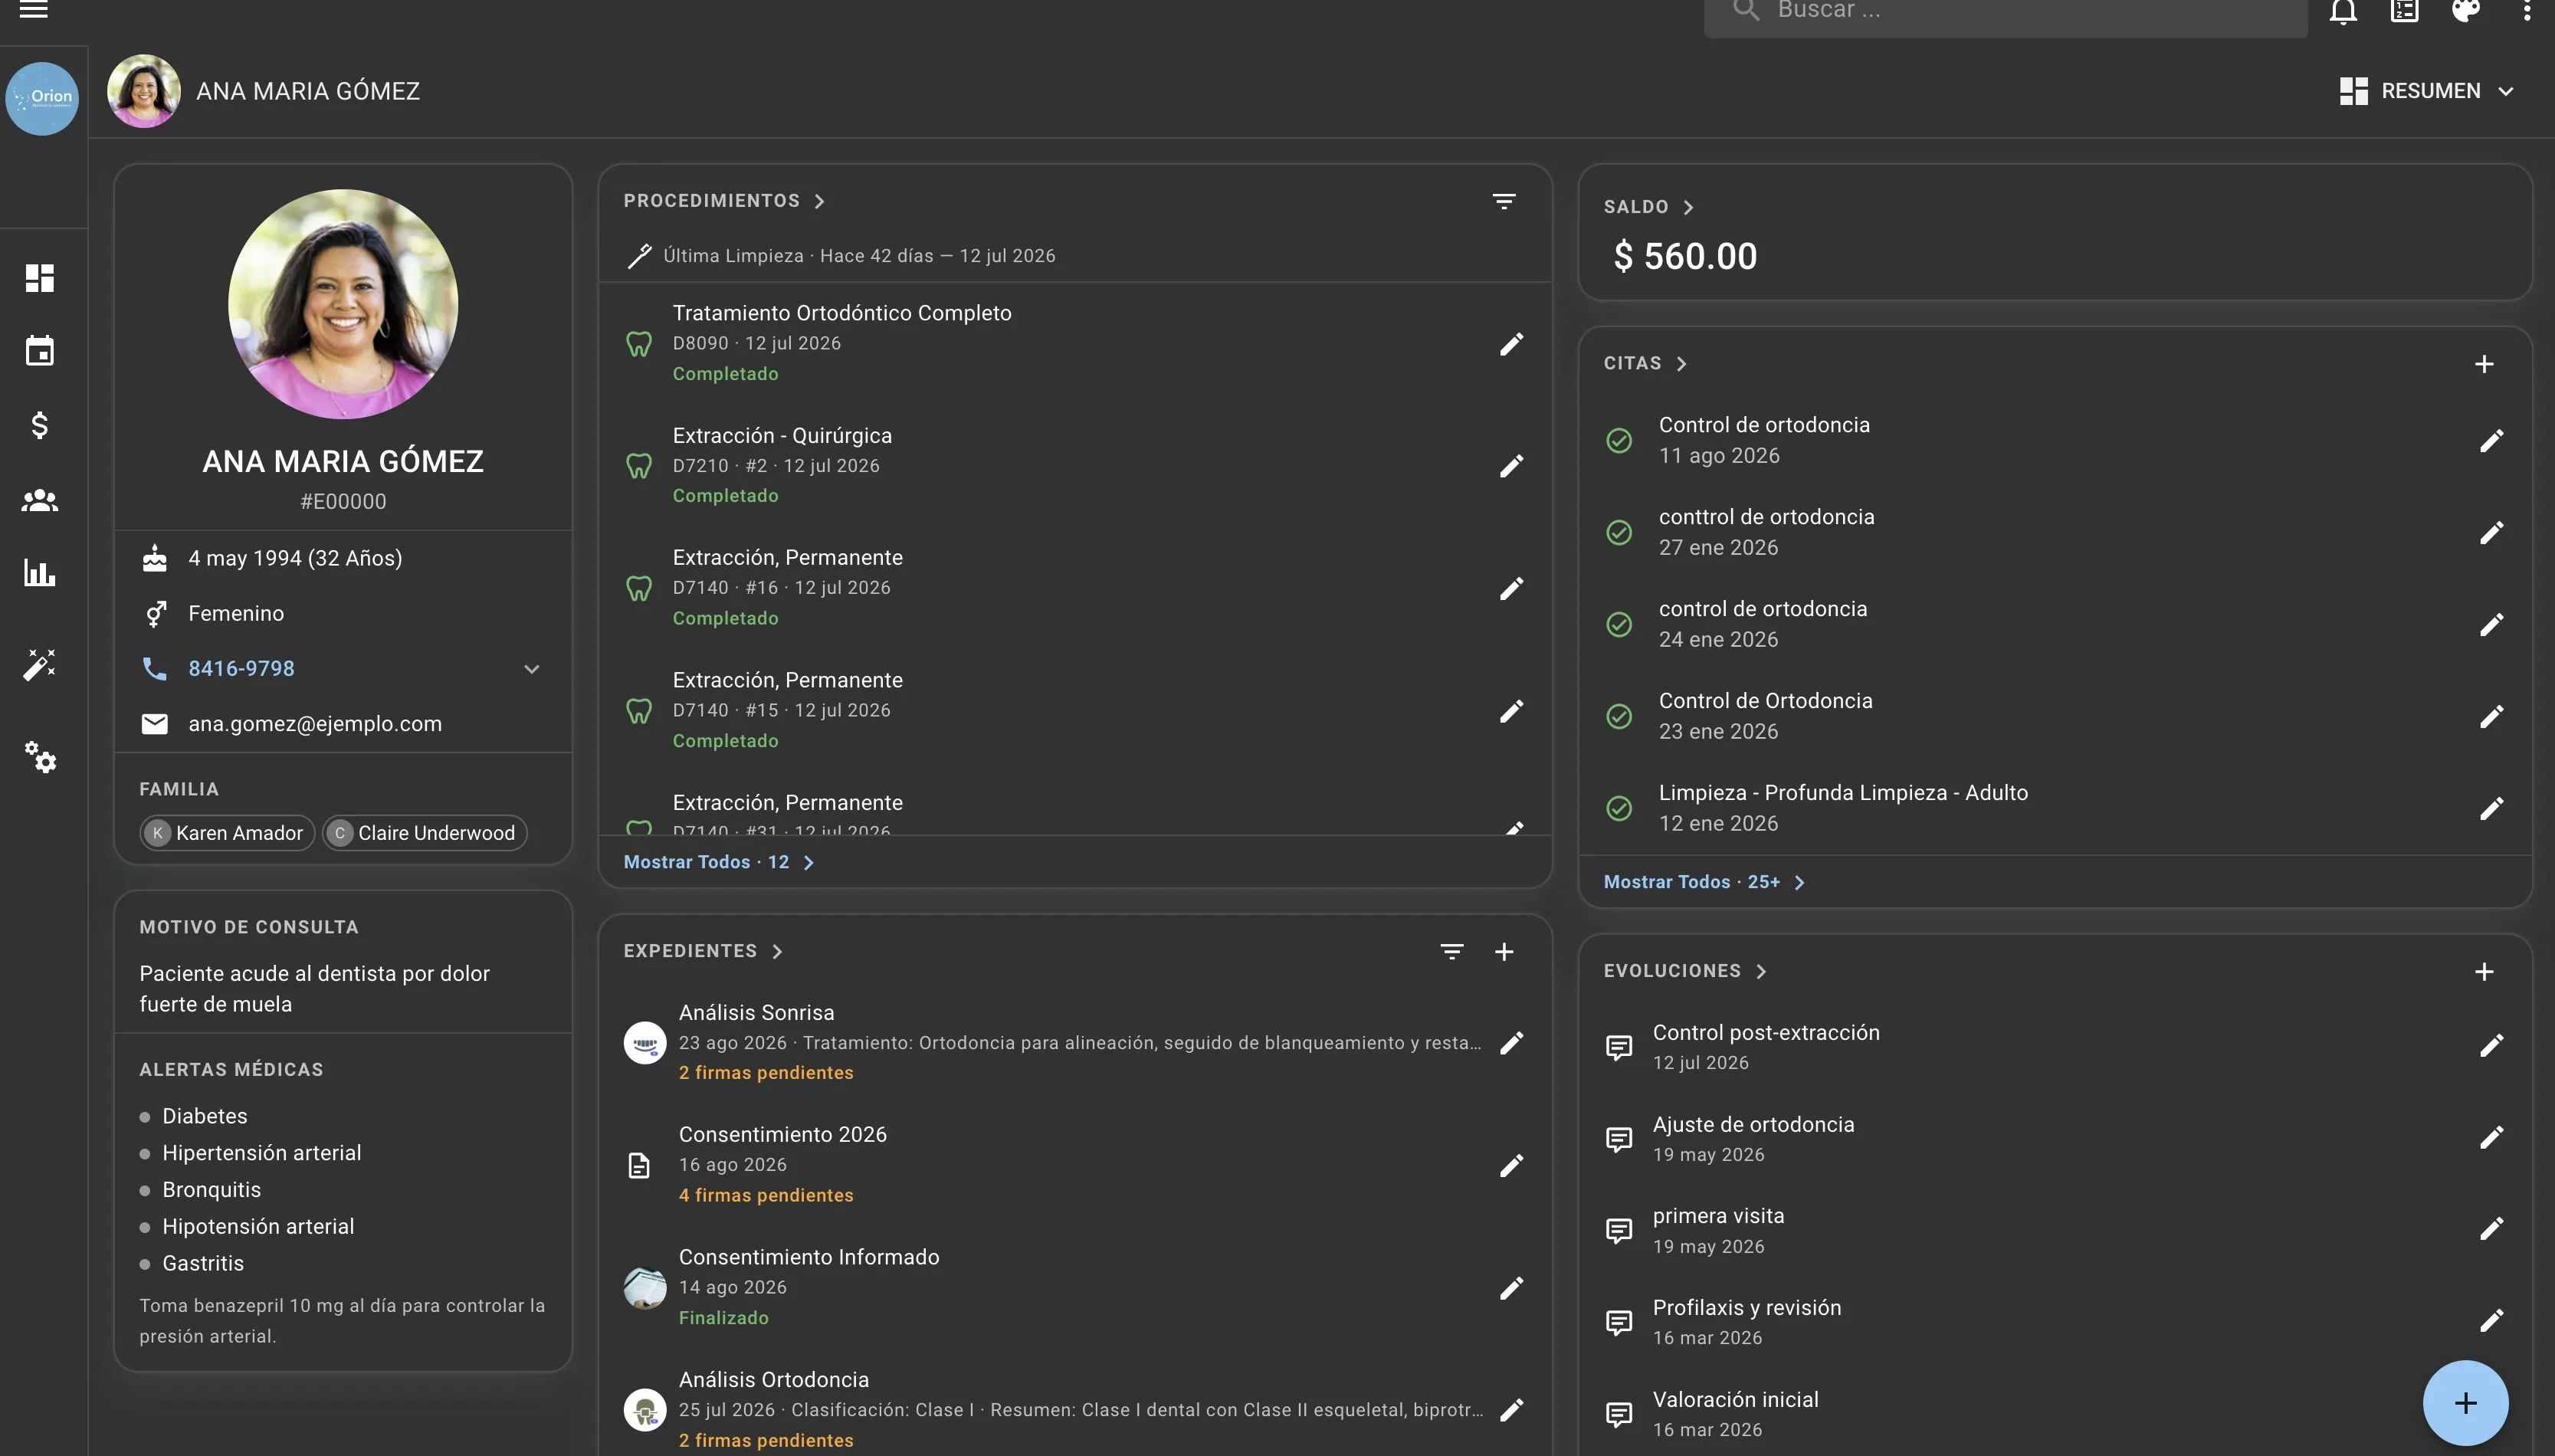Edit the Ajuste de ortodoncia note

tap(2491, 1138)
